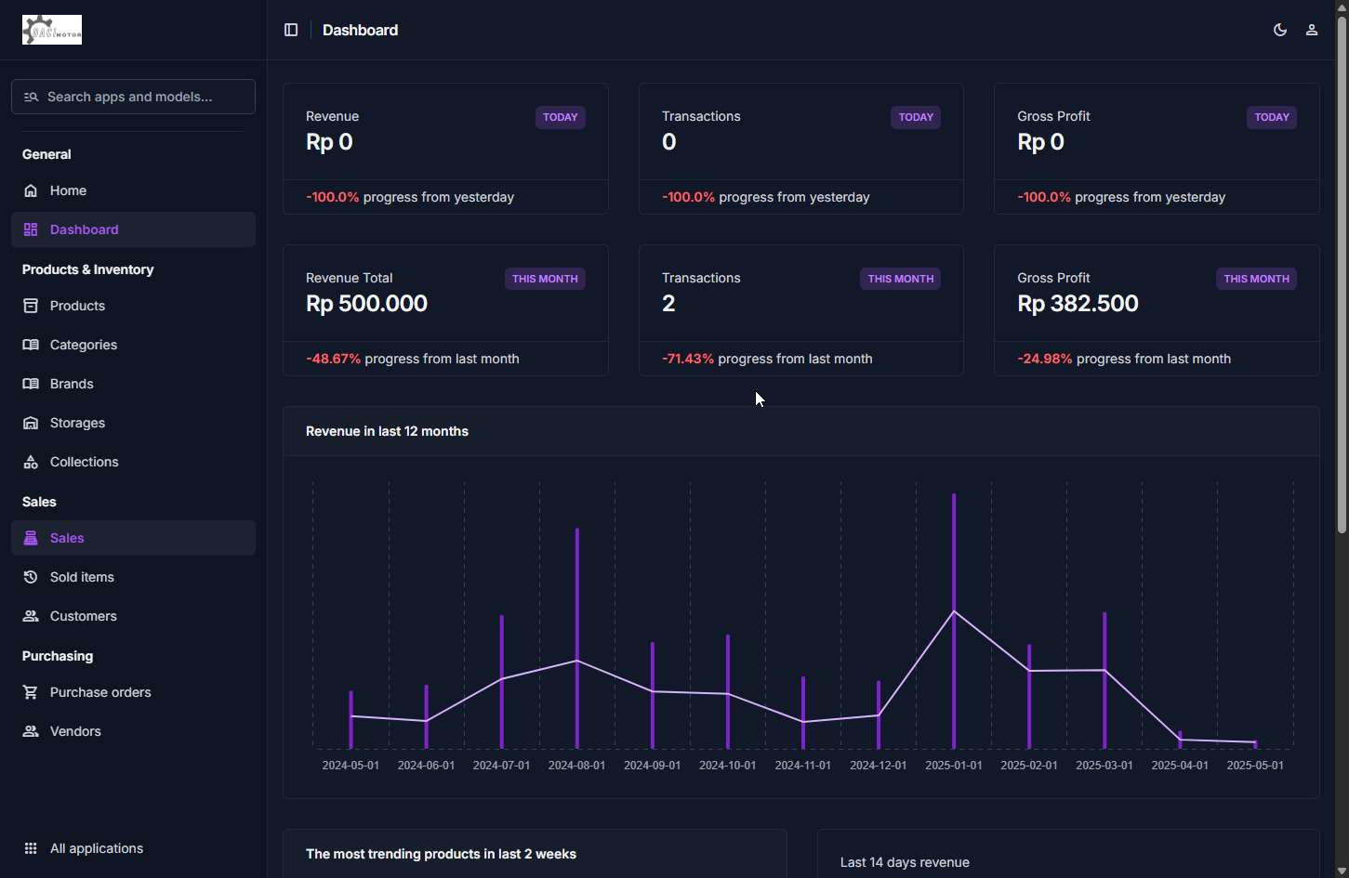Viewport: 1349px width, 878px height.
Task: Open Collections in the sidebar
Action: 133,462
